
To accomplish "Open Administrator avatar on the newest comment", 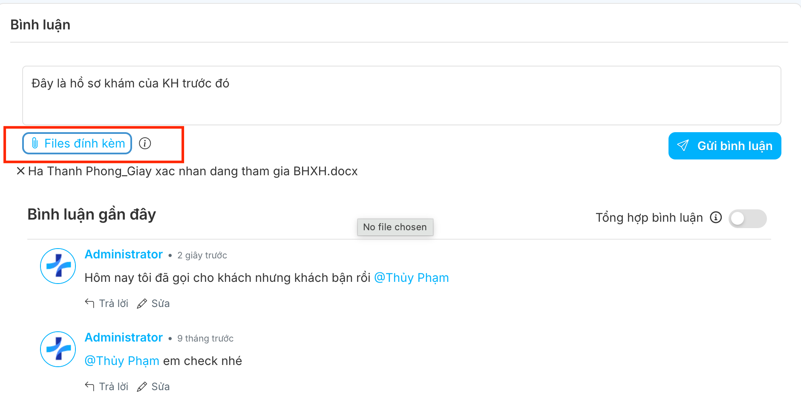I will 58,266.
